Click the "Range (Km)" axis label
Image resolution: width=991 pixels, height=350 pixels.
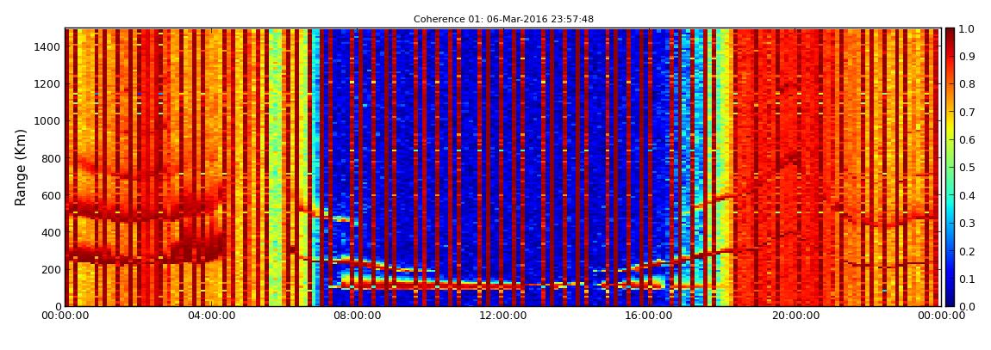[20, 167]
